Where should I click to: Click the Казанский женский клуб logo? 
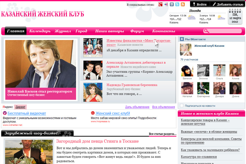(42, 14)
